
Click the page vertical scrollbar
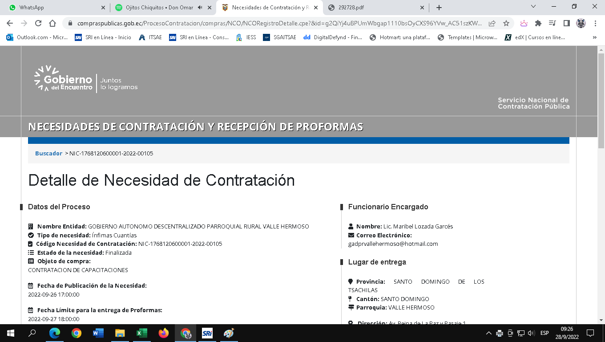click(x=601, y=178)
